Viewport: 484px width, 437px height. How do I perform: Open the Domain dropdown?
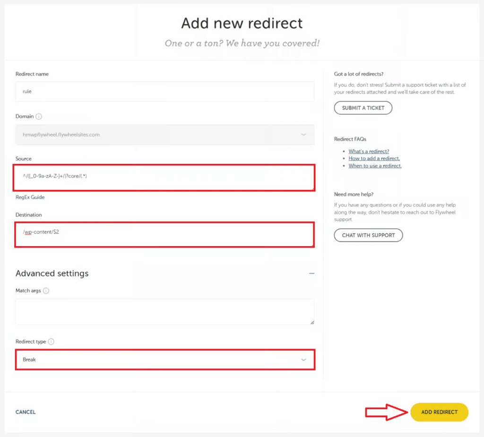click(164, 135)
